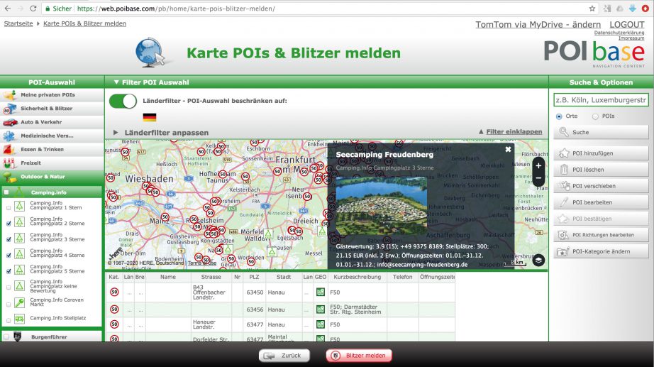This screenshot has width=654, height=367.
Task: Select the POIs radio button
Action: (x=595, y=116)
